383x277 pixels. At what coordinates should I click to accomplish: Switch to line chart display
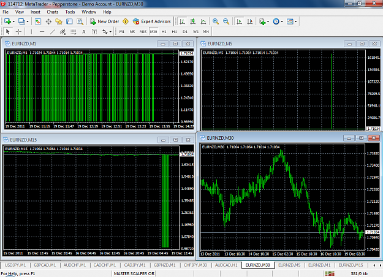pos(203,21)
